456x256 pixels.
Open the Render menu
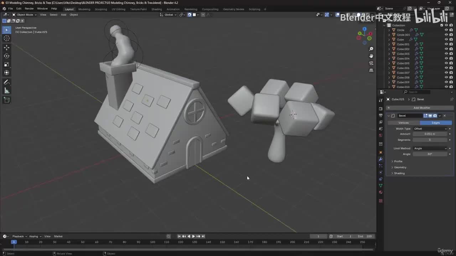(x=29, y=9)
